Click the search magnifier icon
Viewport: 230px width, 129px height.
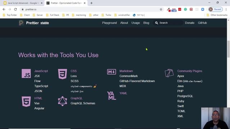tap(157, 23)
